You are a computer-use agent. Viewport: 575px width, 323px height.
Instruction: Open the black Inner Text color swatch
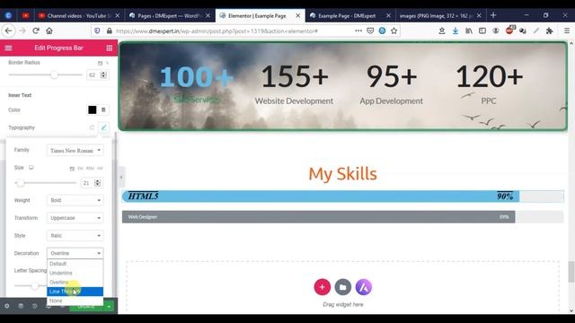pyautogui.click(x=92, y=109)
